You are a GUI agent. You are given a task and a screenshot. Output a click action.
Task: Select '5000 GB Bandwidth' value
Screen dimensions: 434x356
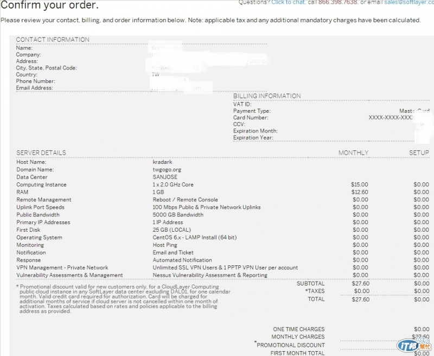pos(178,214)
